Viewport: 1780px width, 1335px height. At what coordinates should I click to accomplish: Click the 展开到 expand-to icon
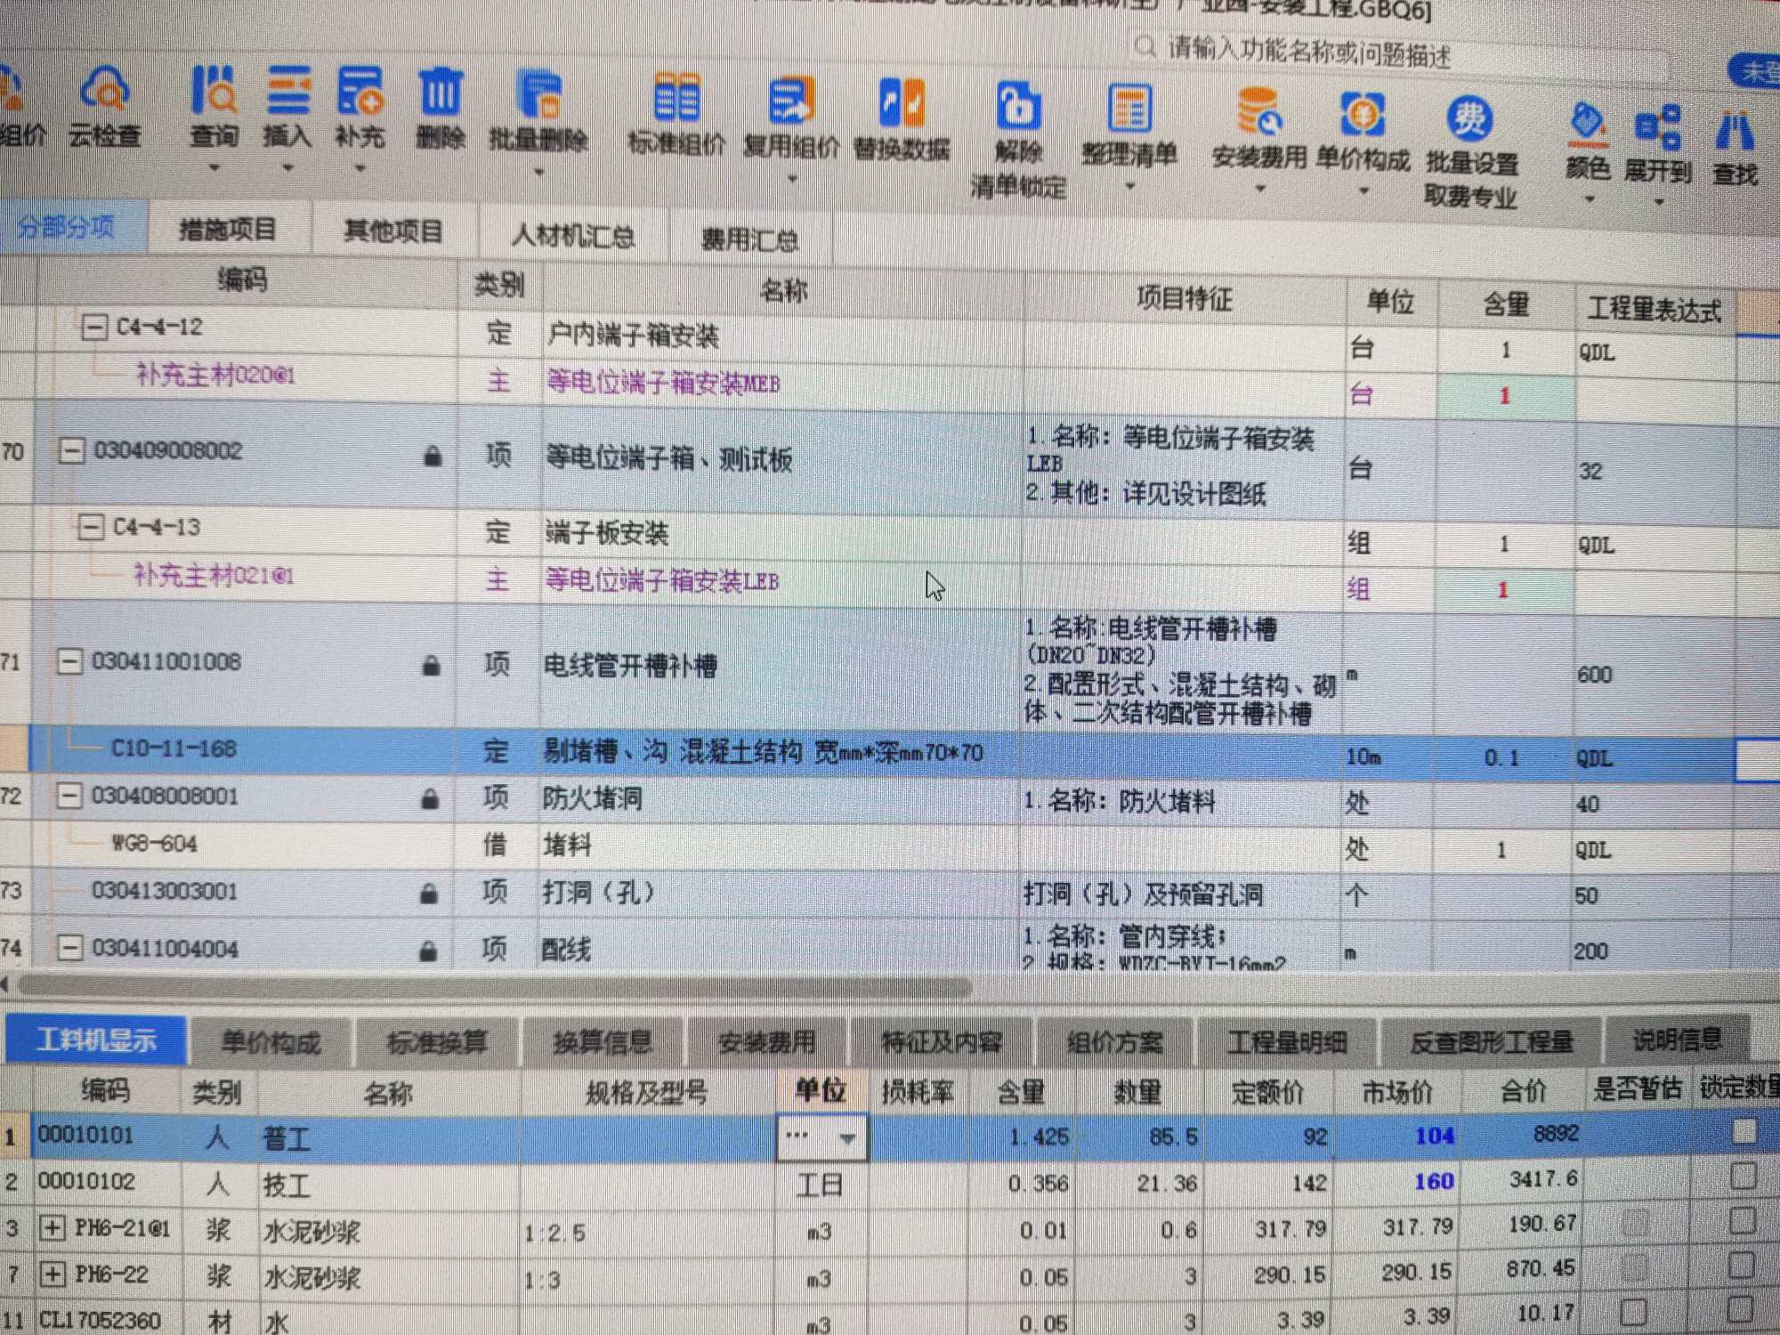tap(1657, 127)
